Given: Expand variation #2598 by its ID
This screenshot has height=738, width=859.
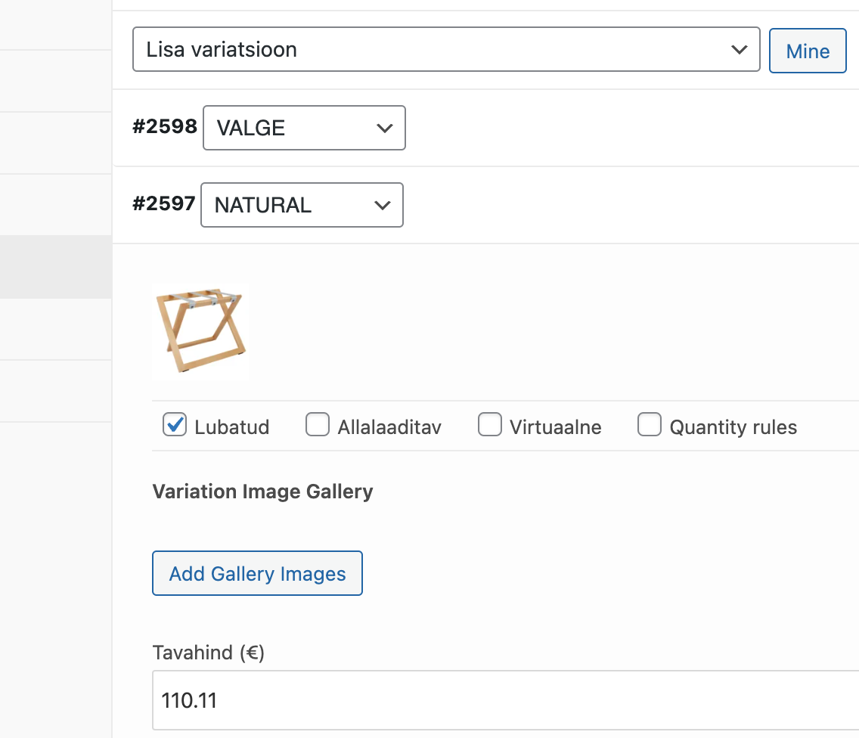Looking at the screenshot, I should tap(165, 127).
